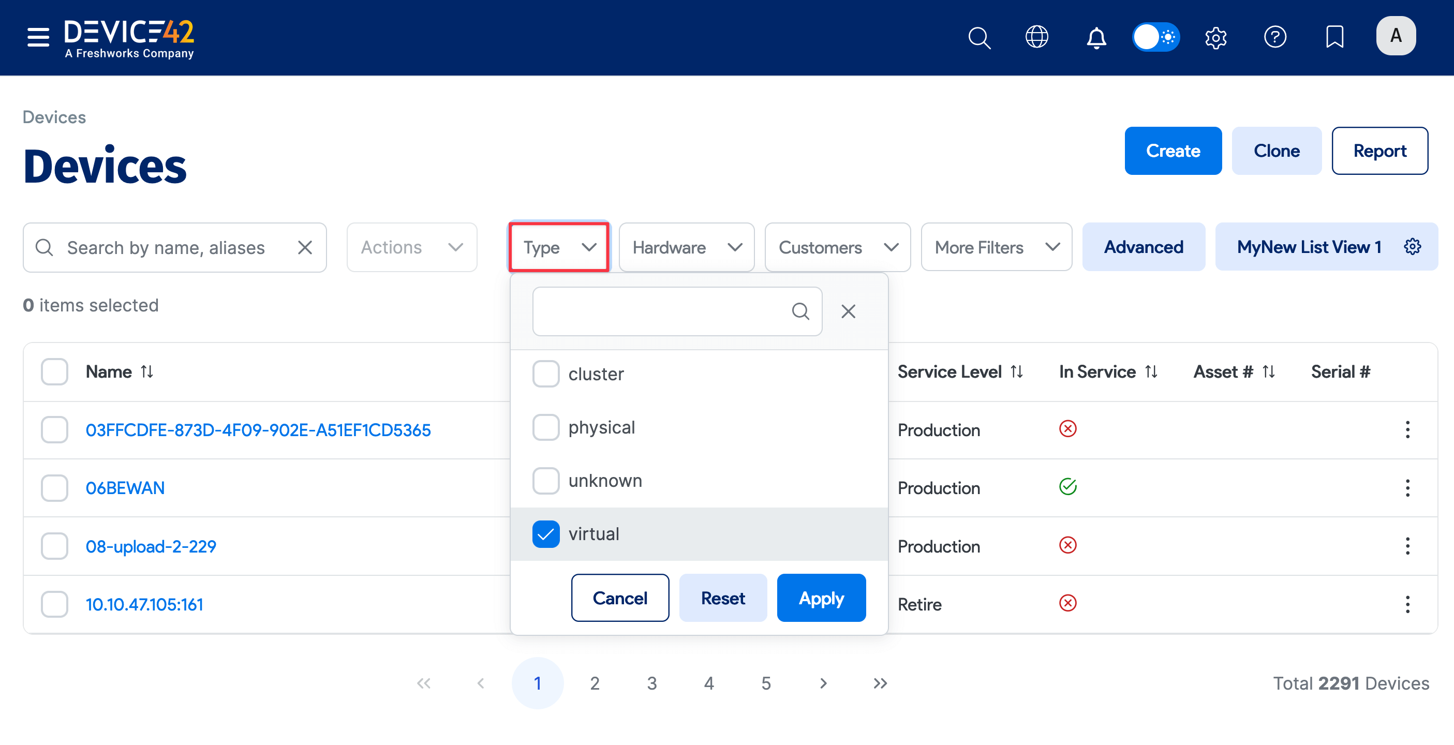Open the bookmark icon
Screen dimensions: 1454x745
(1334, 38)
